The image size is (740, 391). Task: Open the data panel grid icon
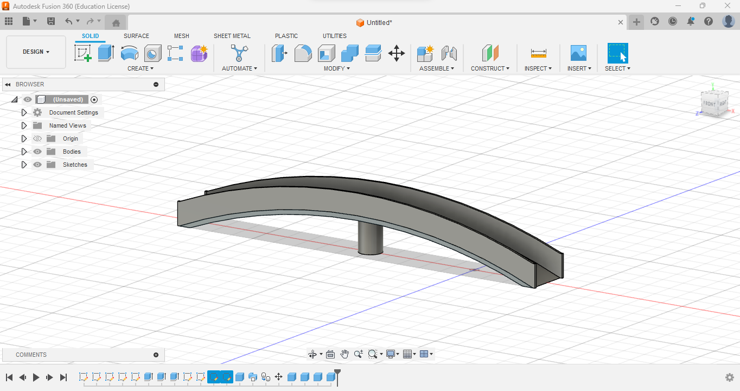point(9,21)
